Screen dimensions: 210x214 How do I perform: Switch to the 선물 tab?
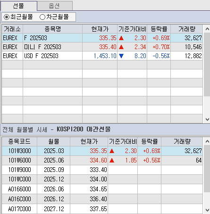pos(19,6)
